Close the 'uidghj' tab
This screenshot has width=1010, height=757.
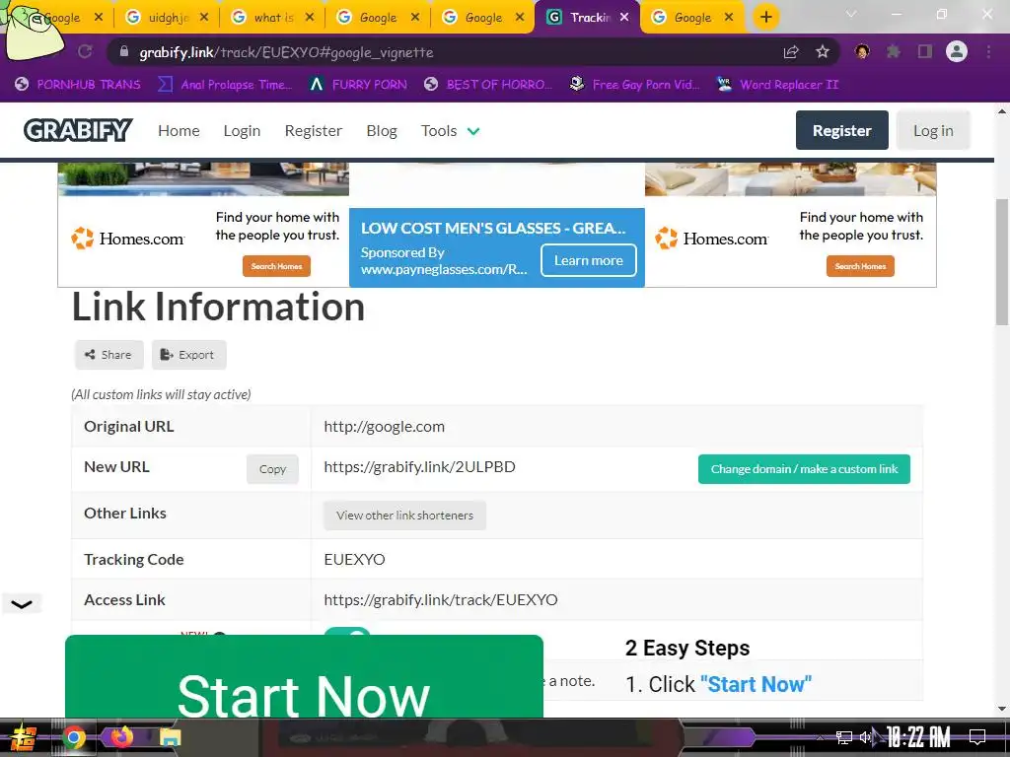204,18
